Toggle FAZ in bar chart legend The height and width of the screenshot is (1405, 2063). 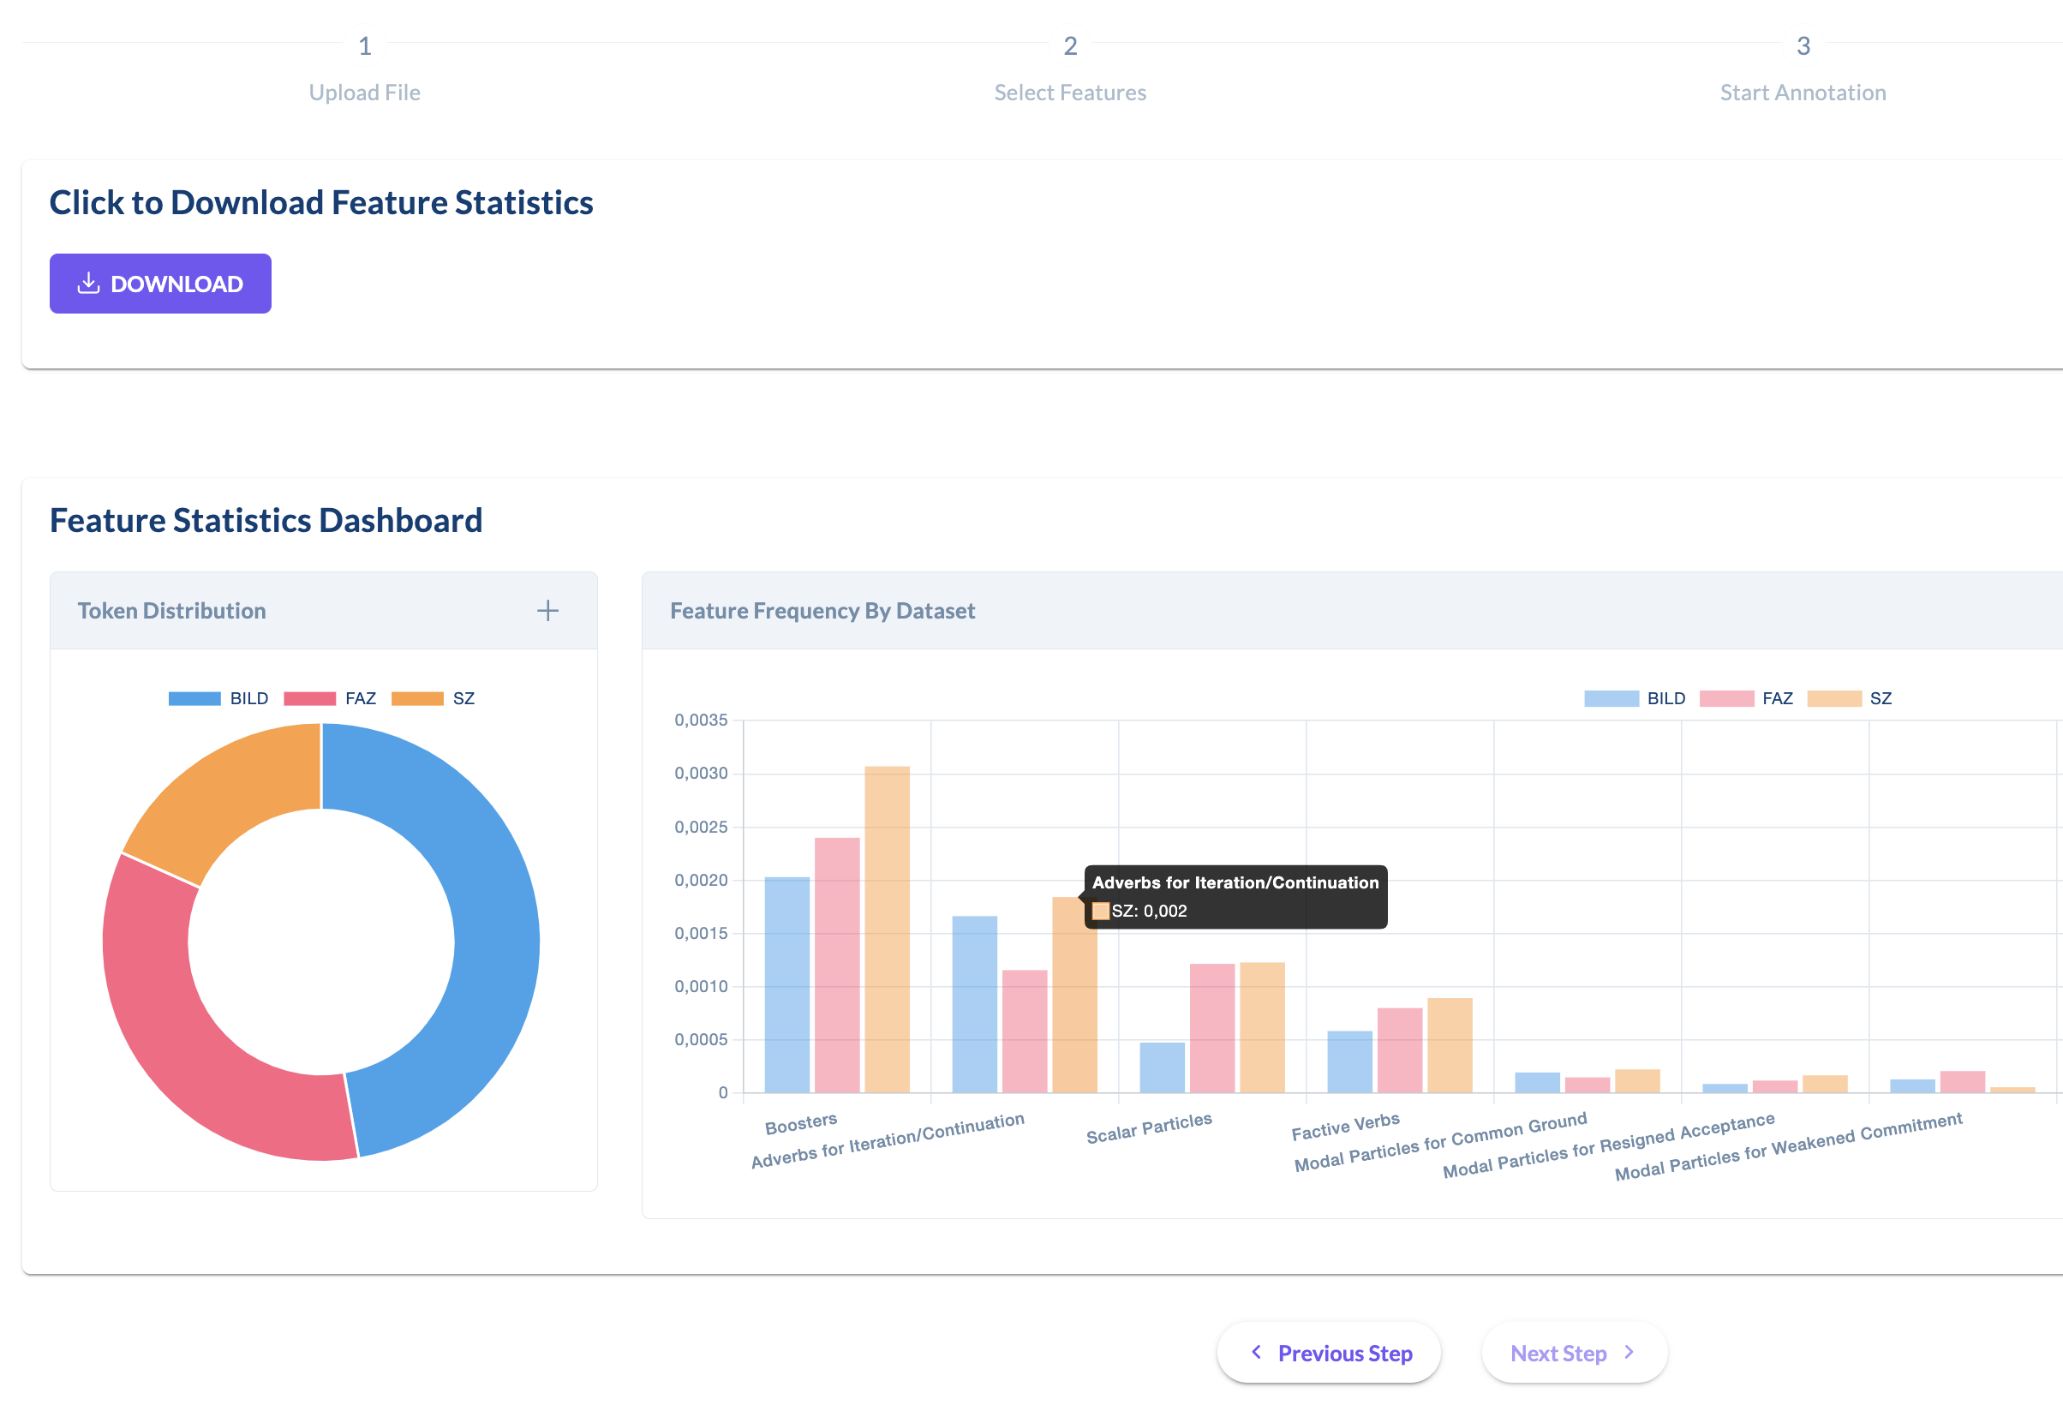1746,698
